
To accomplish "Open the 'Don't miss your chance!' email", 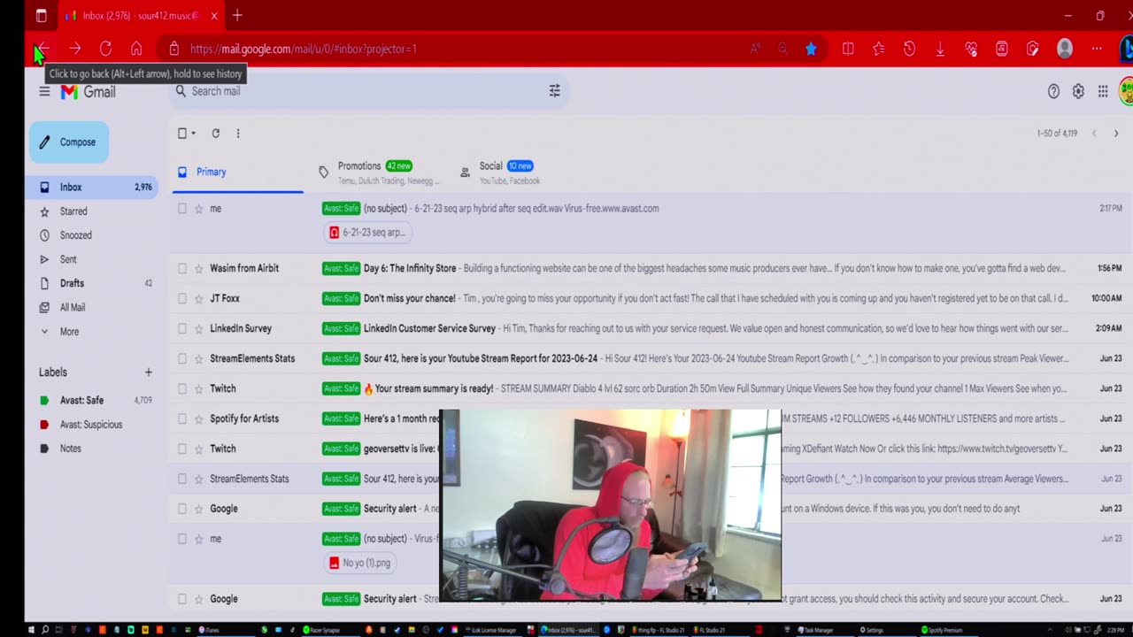I will pos(410,298).
